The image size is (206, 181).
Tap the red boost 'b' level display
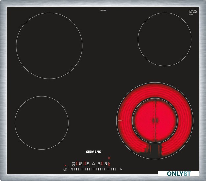click(x=109, y=164)
